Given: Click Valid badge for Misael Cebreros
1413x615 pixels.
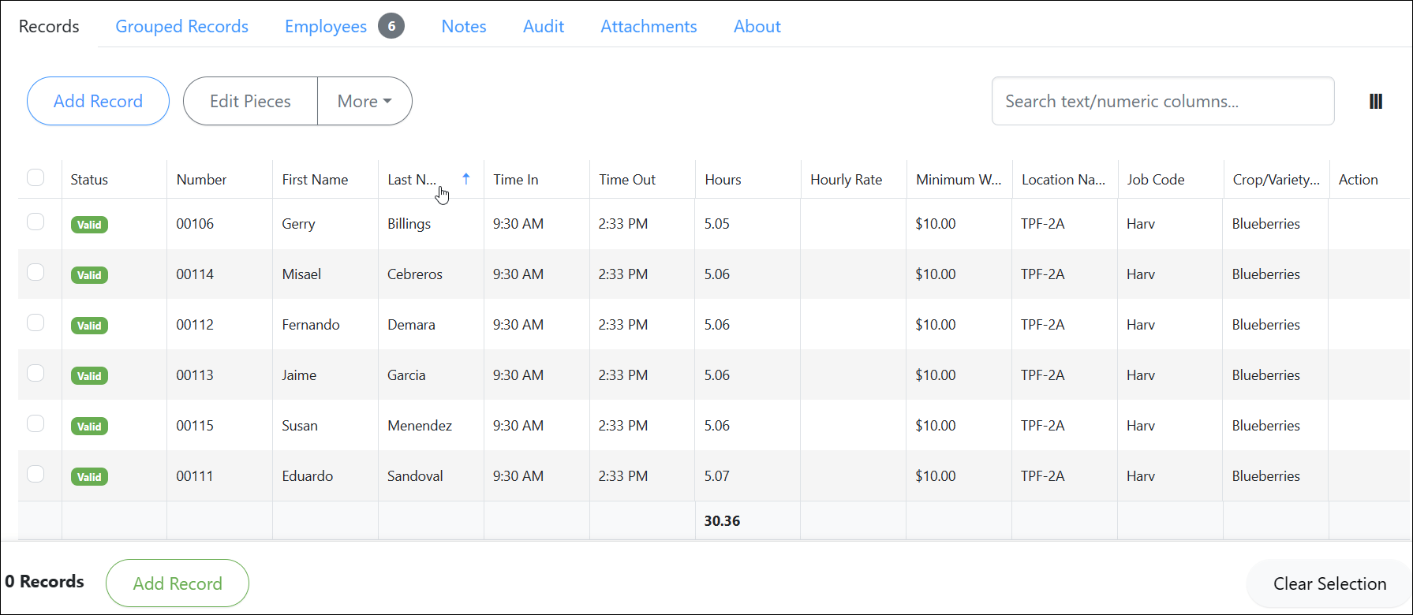Looking at the screenshot, I should click(89, 275).
